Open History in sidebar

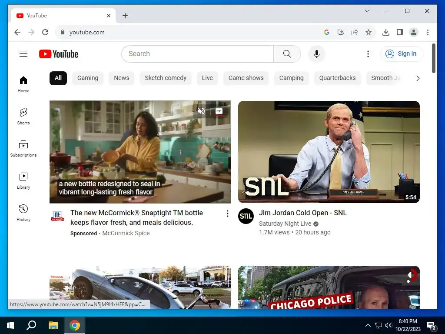click(x=23, y=213)
